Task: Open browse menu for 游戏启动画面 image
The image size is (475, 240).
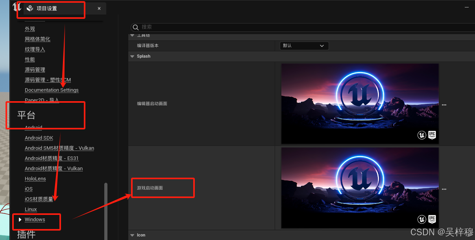Action: tap(444, 189)
